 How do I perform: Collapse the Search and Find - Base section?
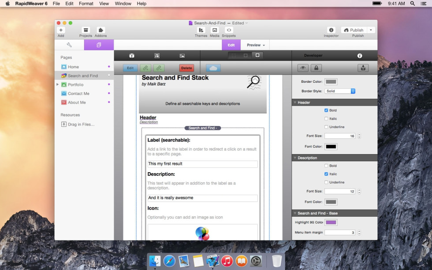295,213
